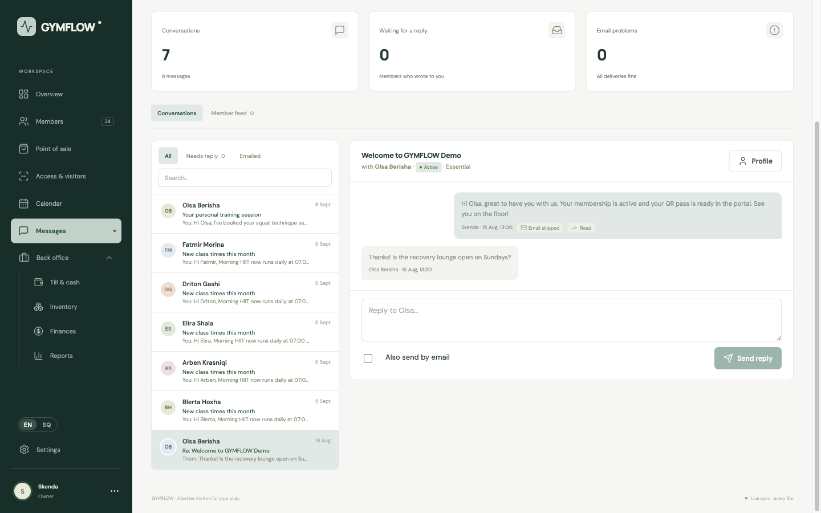The height and width of the screenshot is (513, 821).
Task: Click the Live sync every 15s indicator
Action: tap(769, 498)
